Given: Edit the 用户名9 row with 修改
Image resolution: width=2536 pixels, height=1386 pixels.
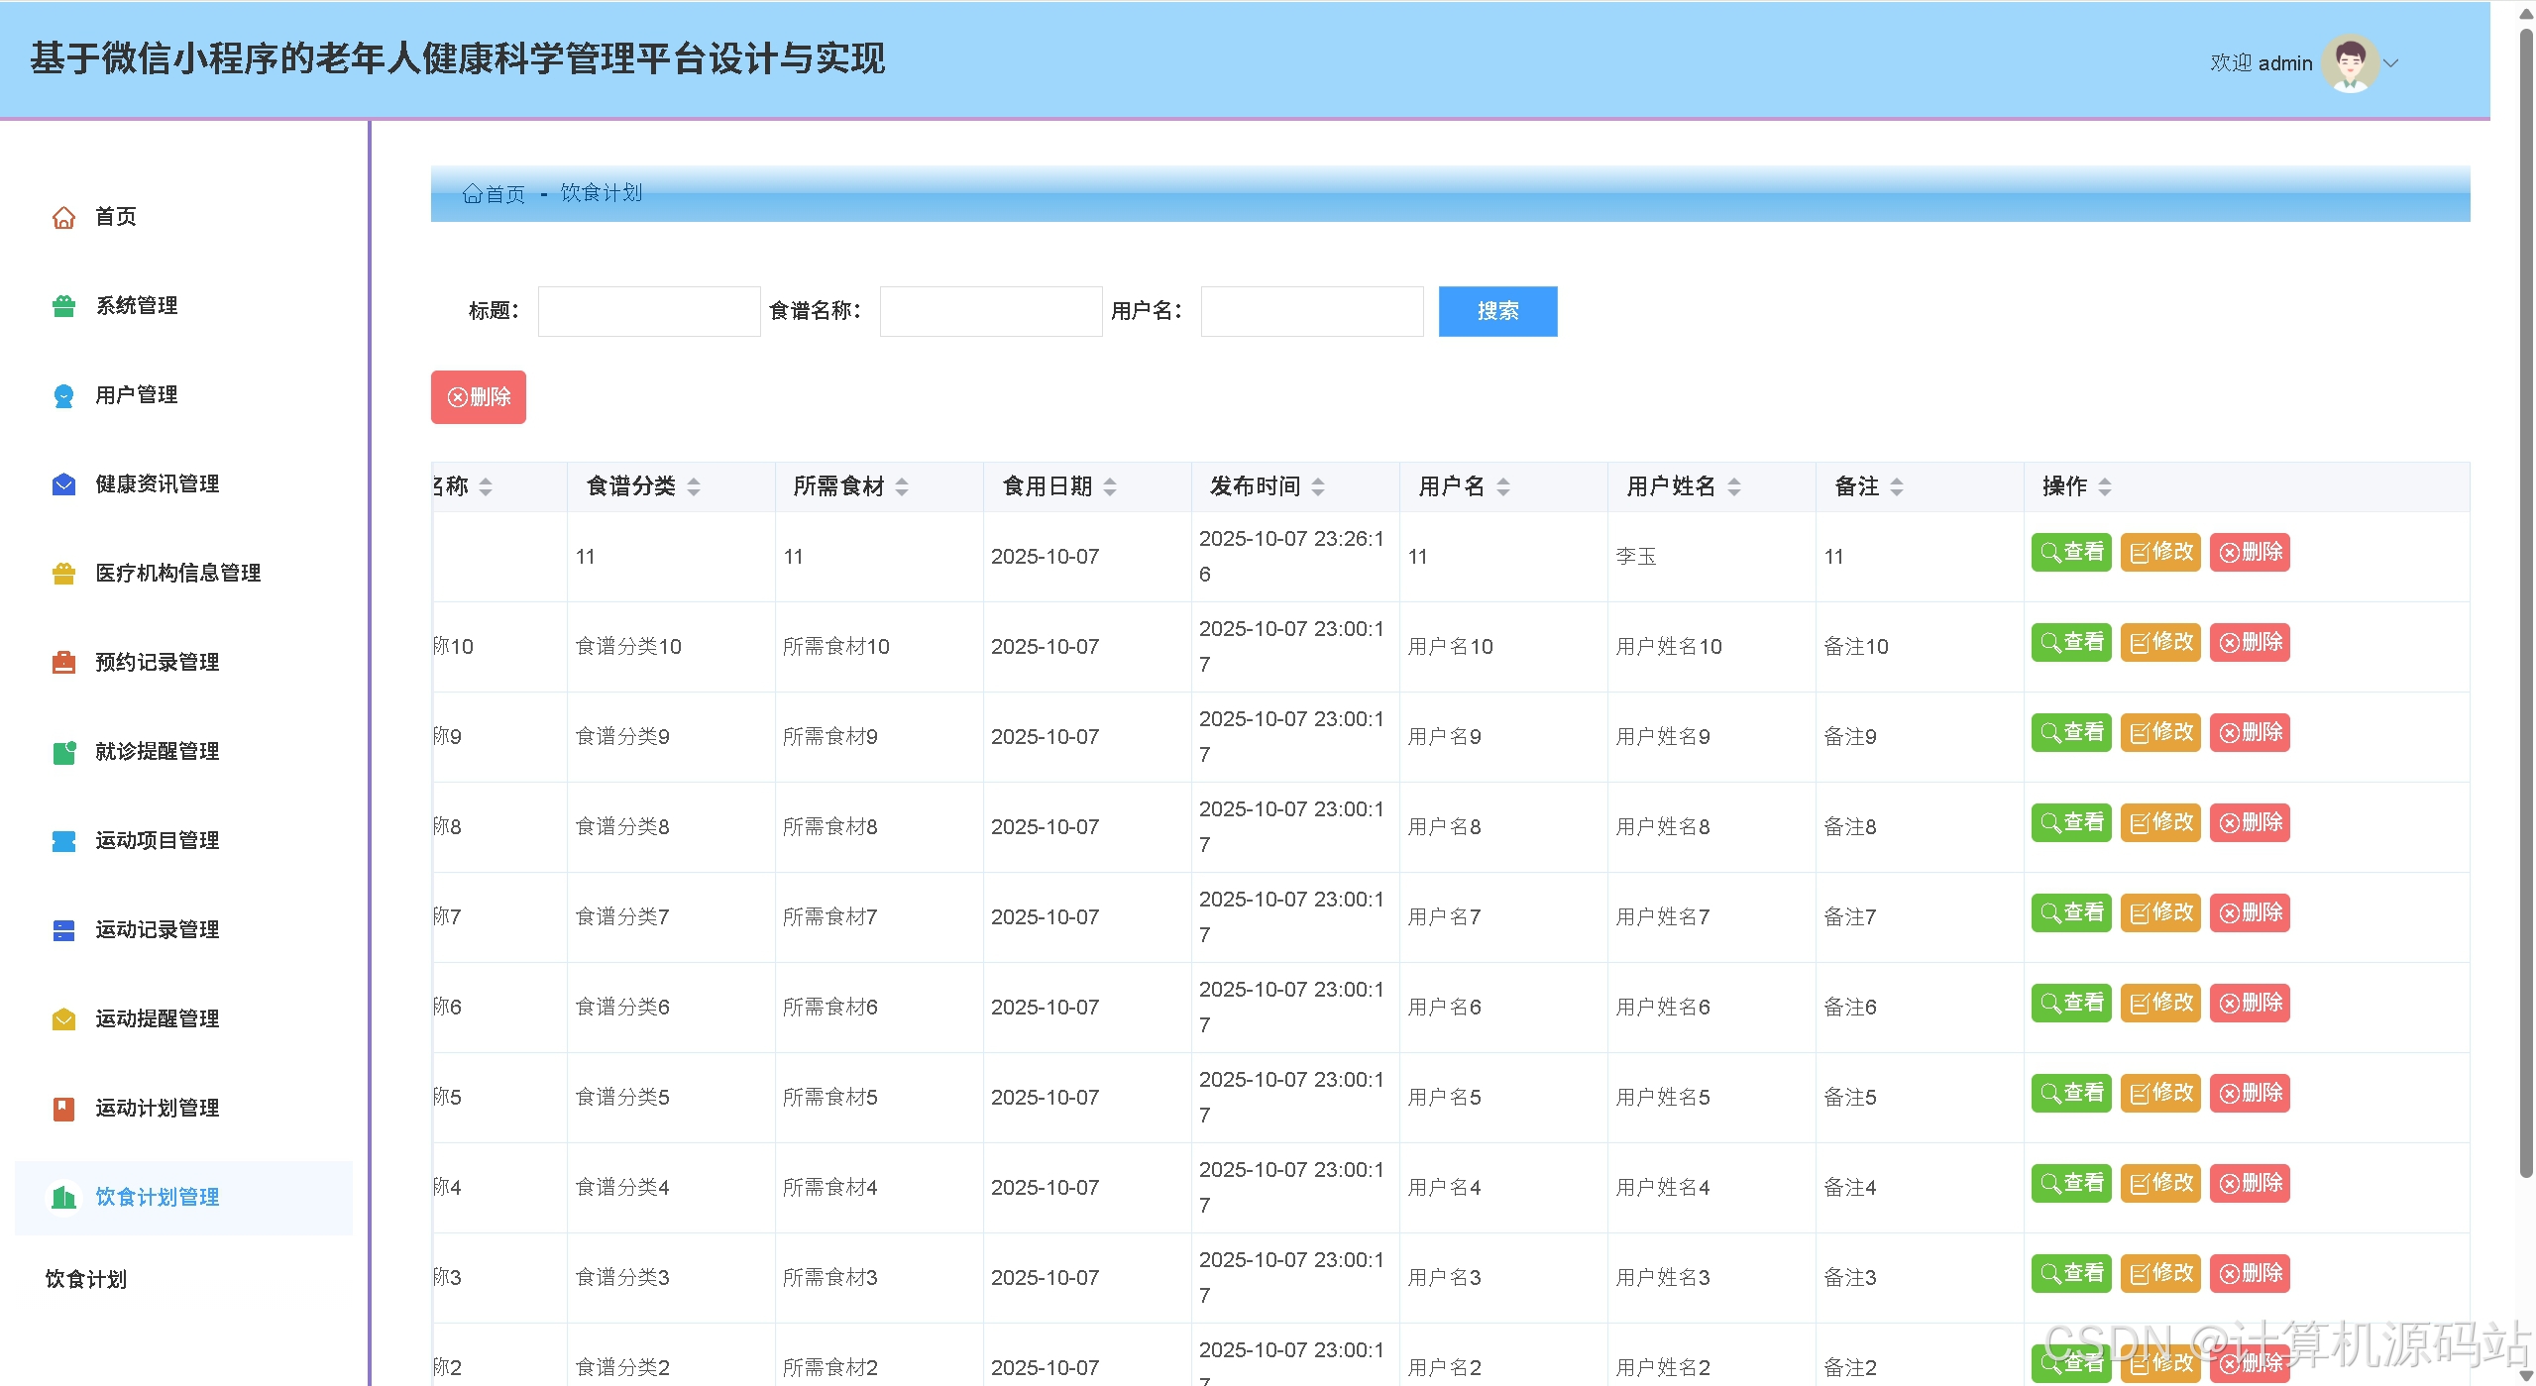Looking at the screenshot, I should coord(2160,732).
